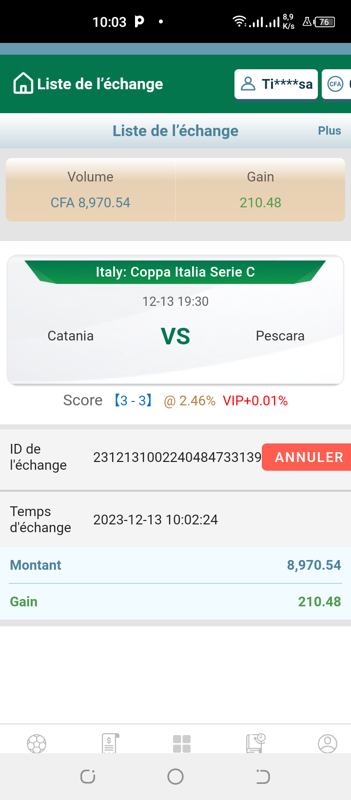Open the Ti****sa user account button
The image size is (351, 800).
pyautogui.click(x=276, y=84)
